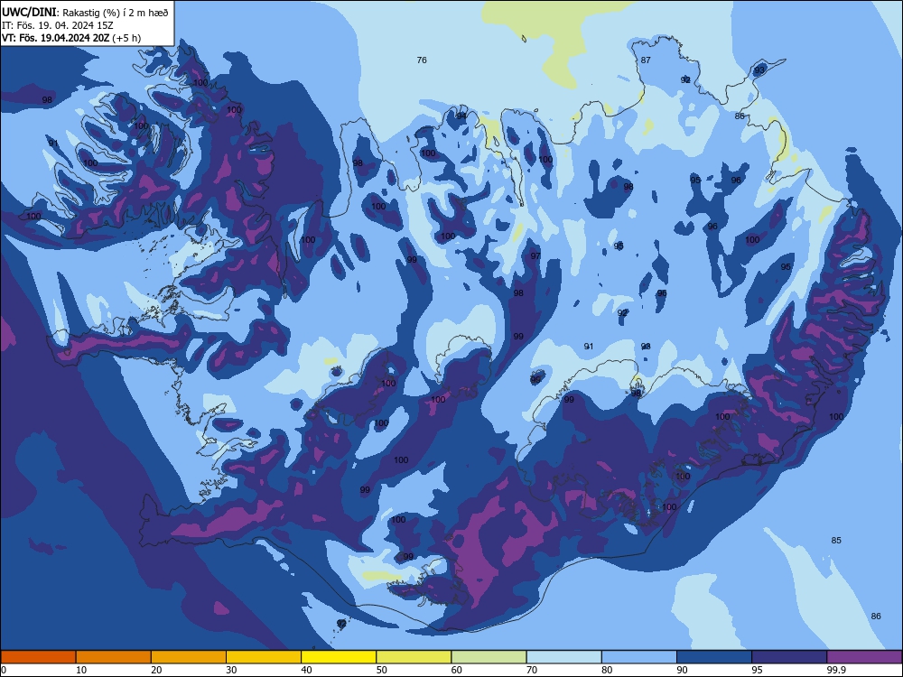Click the '70' legend tick label
The height and width of the screenshot is (677, 903).
tap(532, 670)
